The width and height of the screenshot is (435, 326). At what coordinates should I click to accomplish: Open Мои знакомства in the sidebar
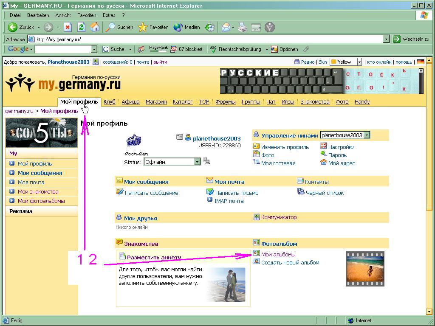pos(38,191)
